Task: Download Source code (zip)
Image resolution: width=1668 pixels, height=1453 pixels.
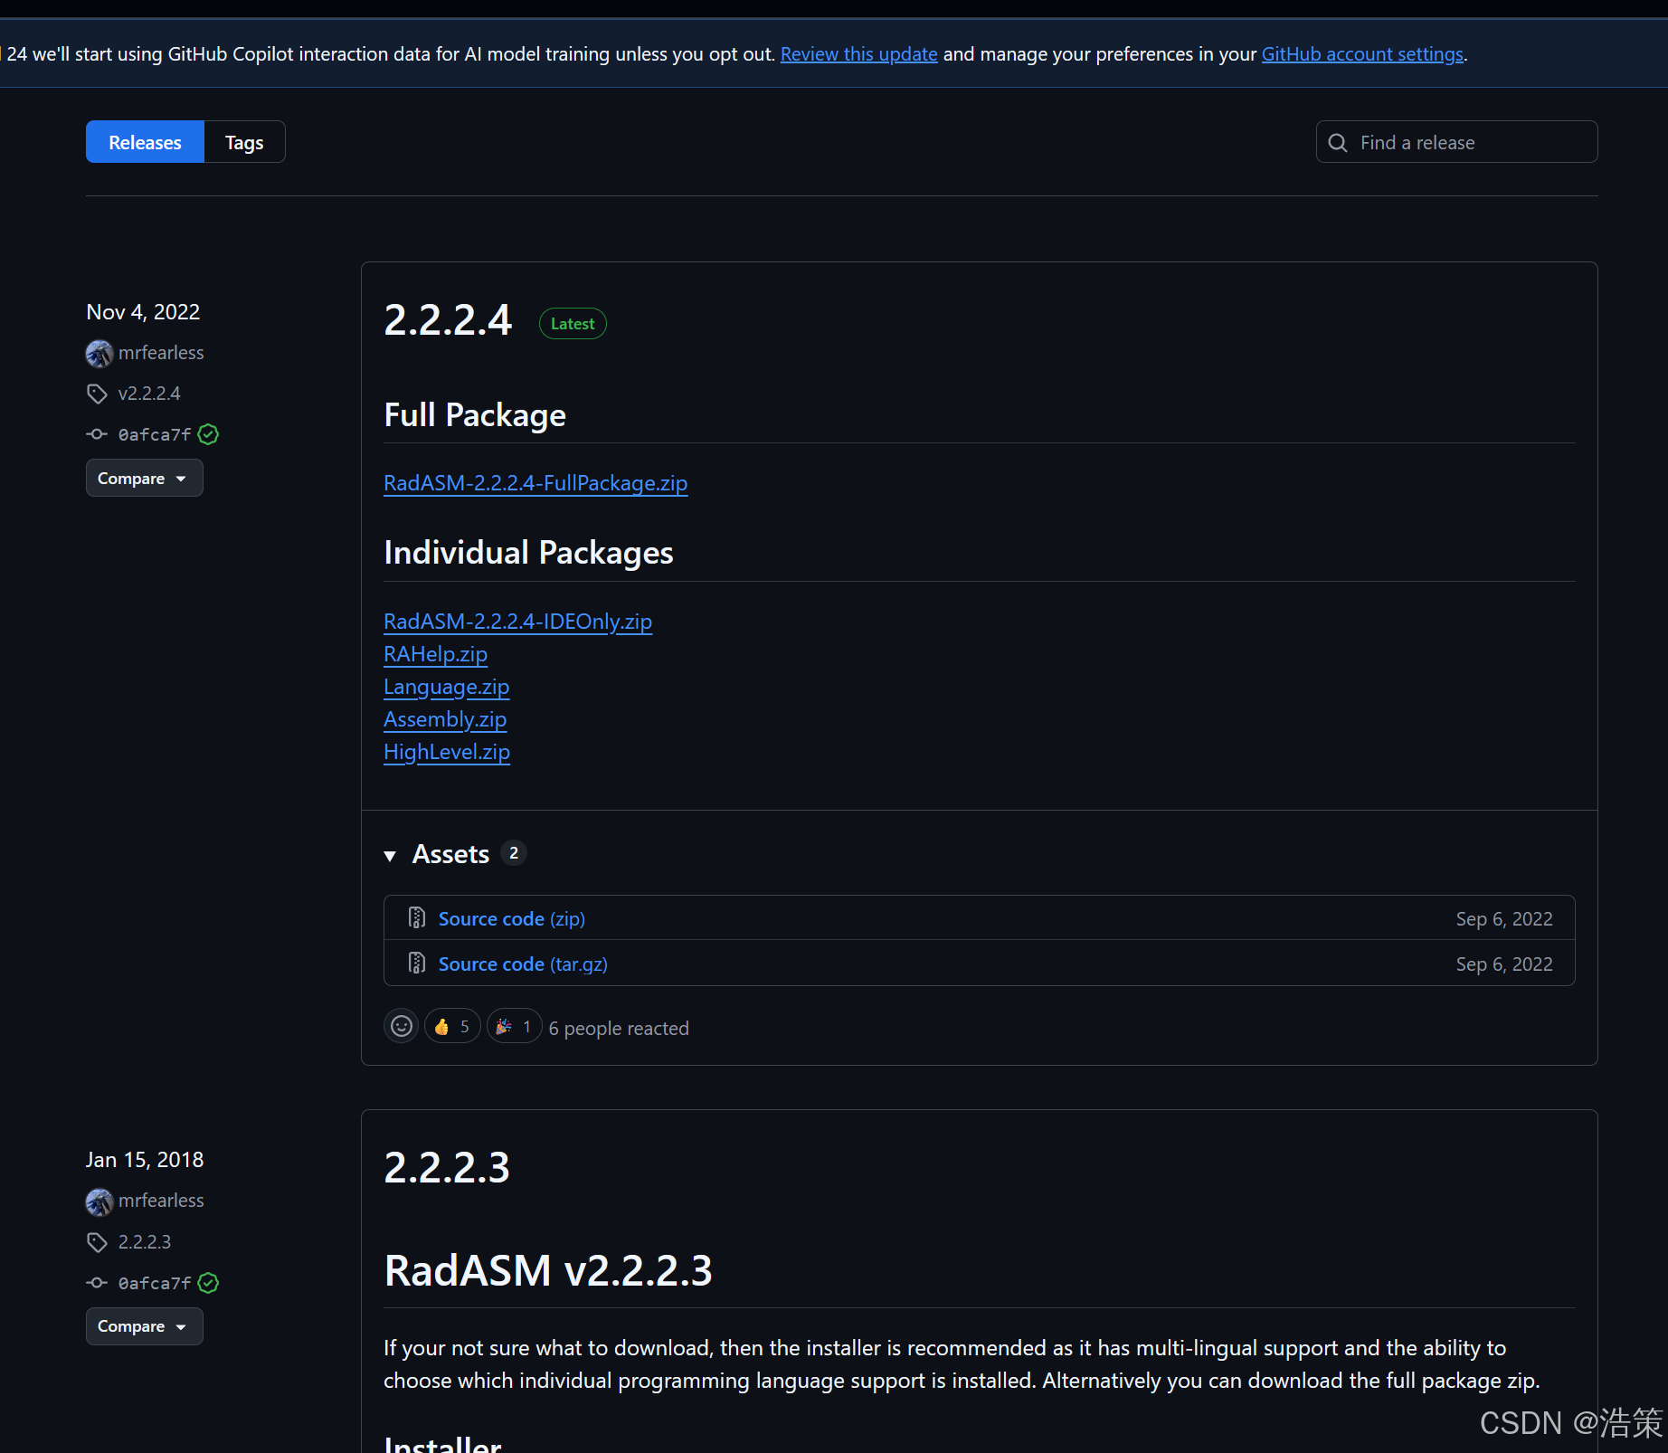Action: point(512,918)
